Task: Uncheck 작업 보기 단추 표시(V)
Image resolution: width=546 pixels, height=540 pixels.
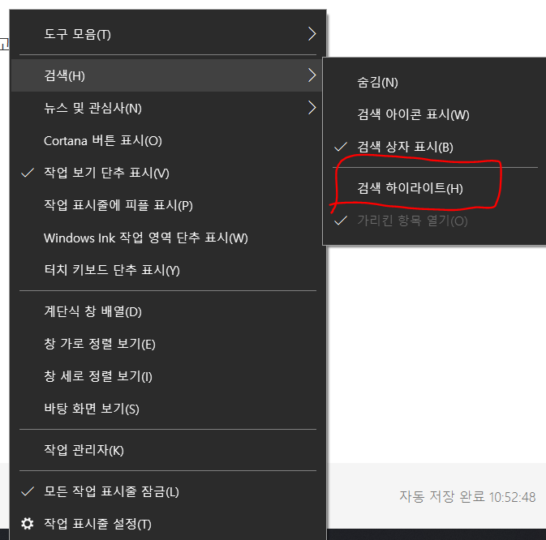Action: click(168, 173)
